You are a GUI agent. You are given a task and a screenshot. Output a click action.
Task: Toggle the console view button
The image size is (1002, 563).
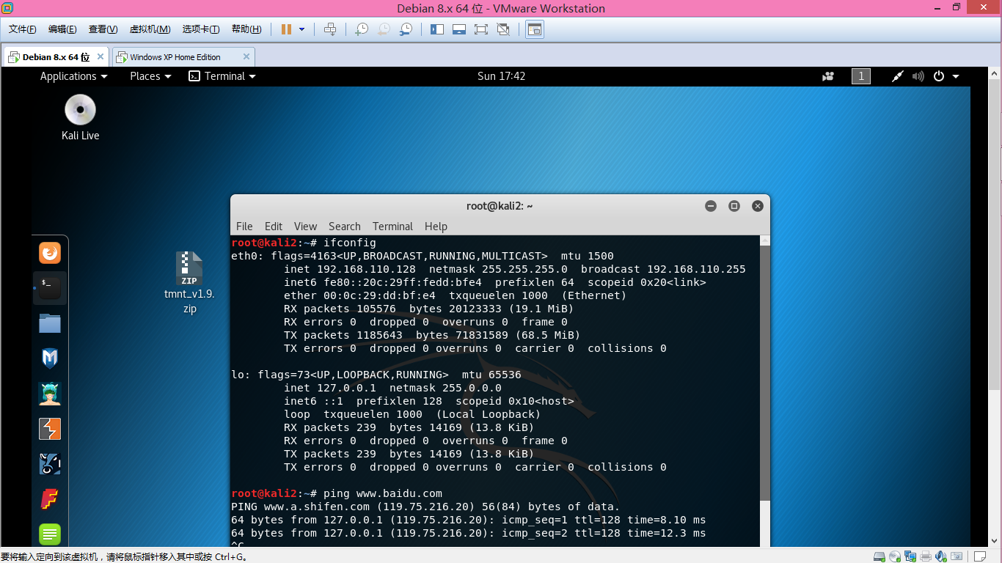[535, 29]
